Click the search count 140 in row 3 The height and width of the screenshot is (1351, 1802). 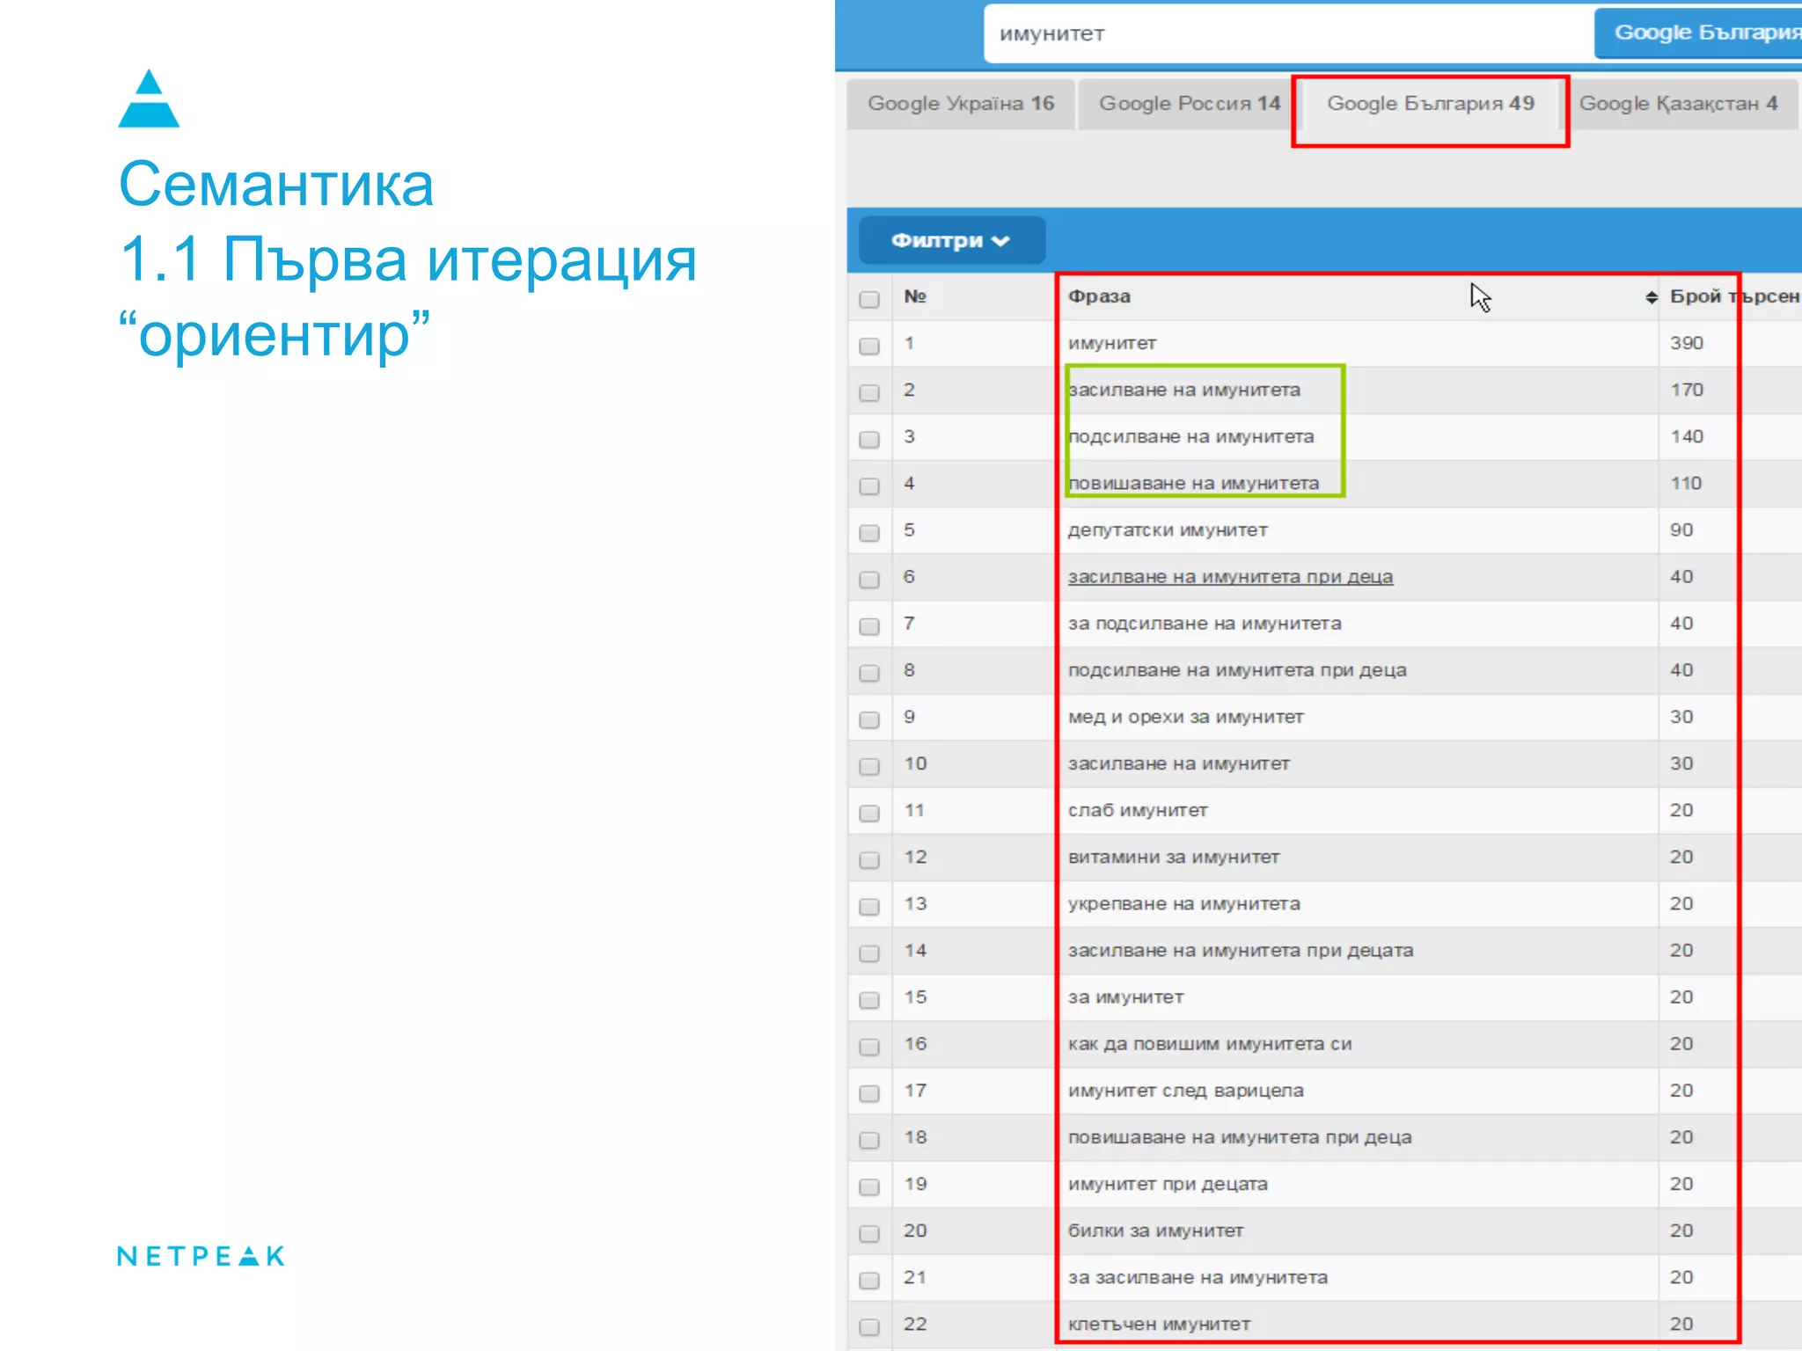pyautogui.click(x=1687, y=436)
